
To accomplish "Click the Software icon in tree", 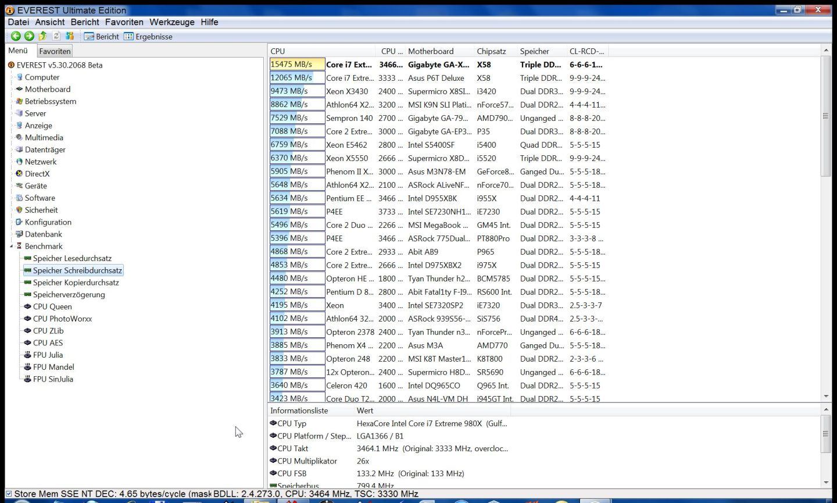I will (x=19, y=198).
